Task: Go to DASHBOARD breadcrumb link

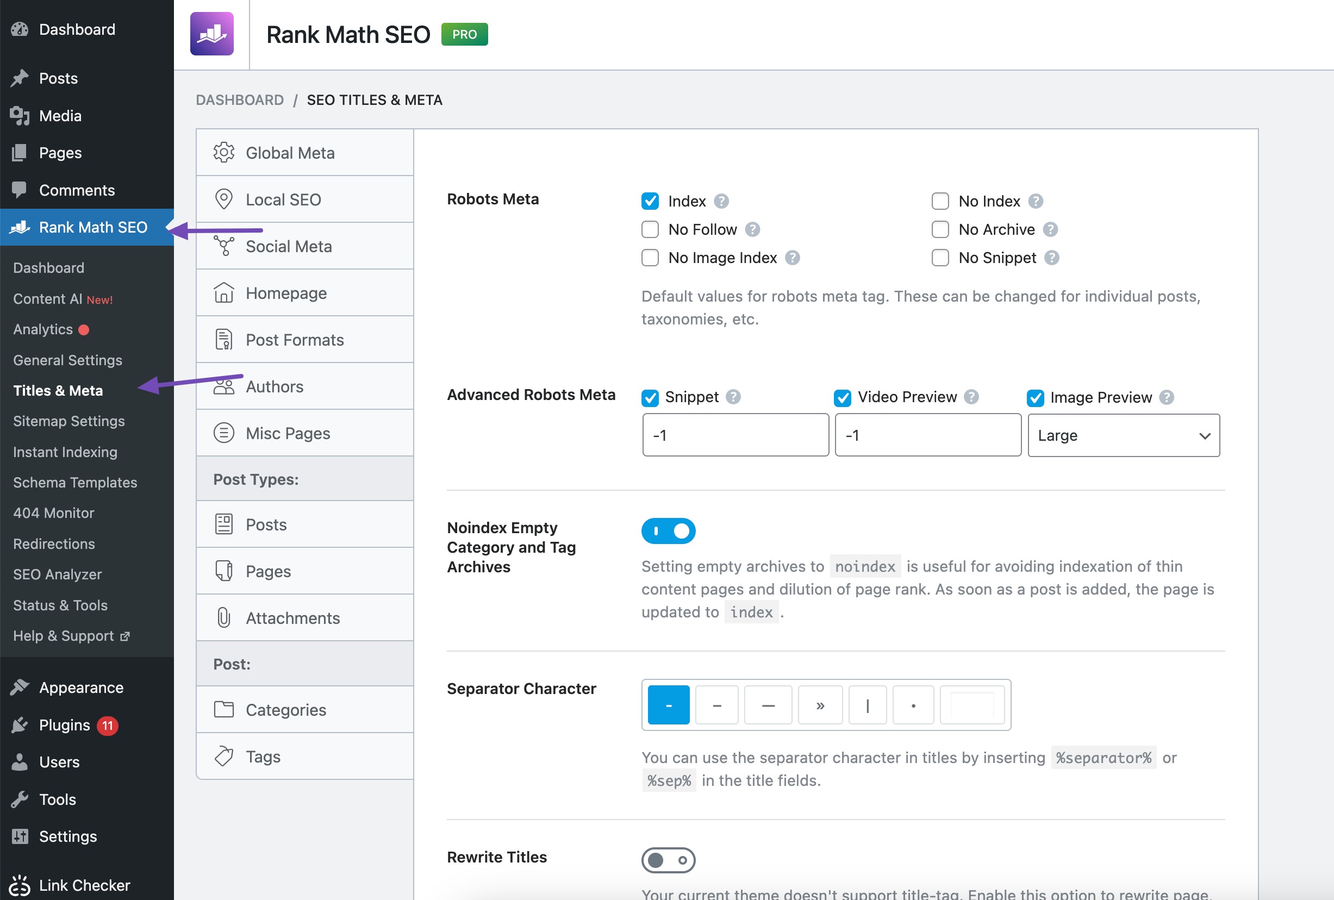Action: (239, 100)
